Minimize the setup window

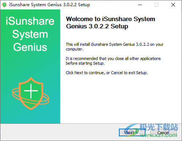(x=140, y=5)
